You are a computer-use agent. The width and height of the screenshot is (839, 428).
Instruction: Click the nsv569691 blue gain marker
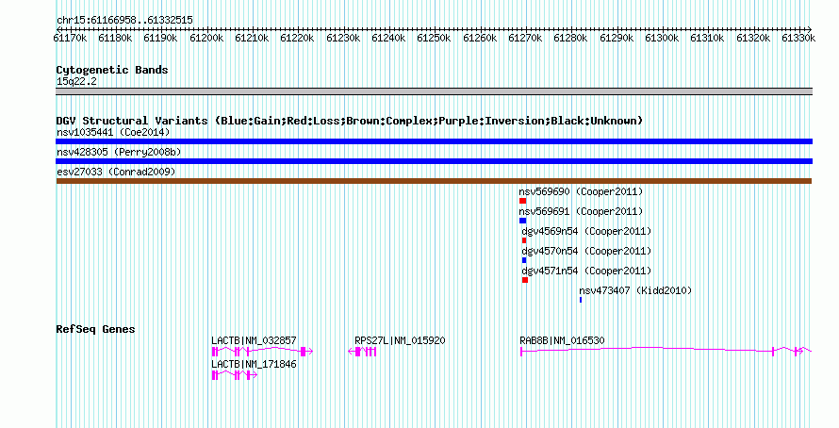click(523, 221)
